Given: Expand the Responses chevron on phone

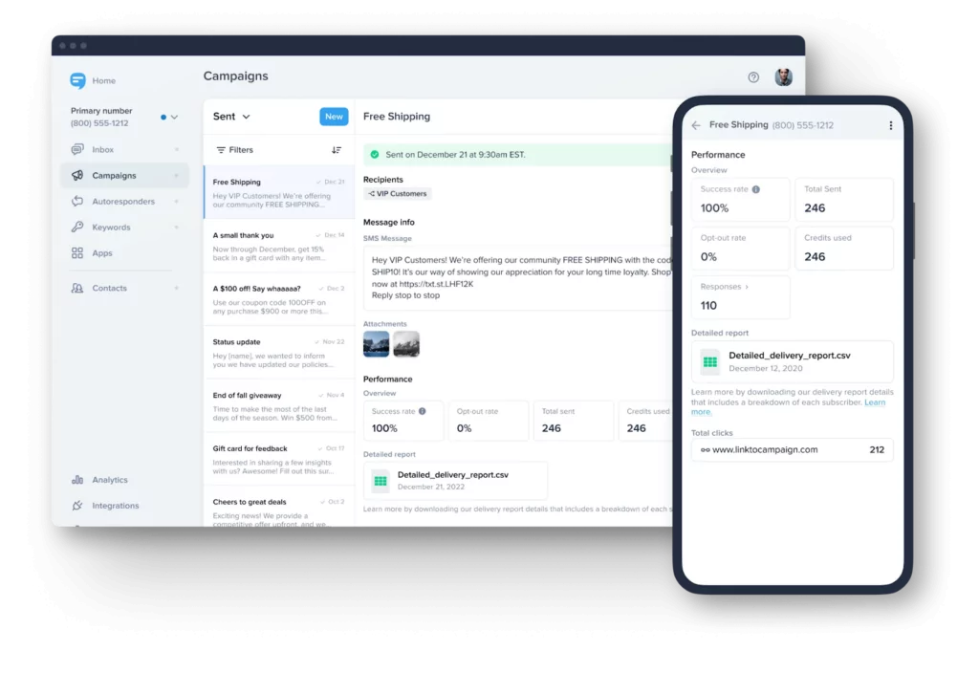Looking at the screenshot, I should coord(748,286).
